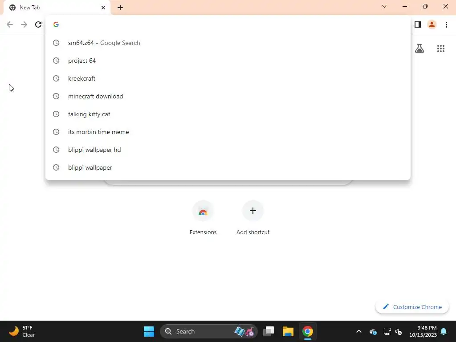
Task: Open the weather widget showing 51°F
Action: (22, 331)
